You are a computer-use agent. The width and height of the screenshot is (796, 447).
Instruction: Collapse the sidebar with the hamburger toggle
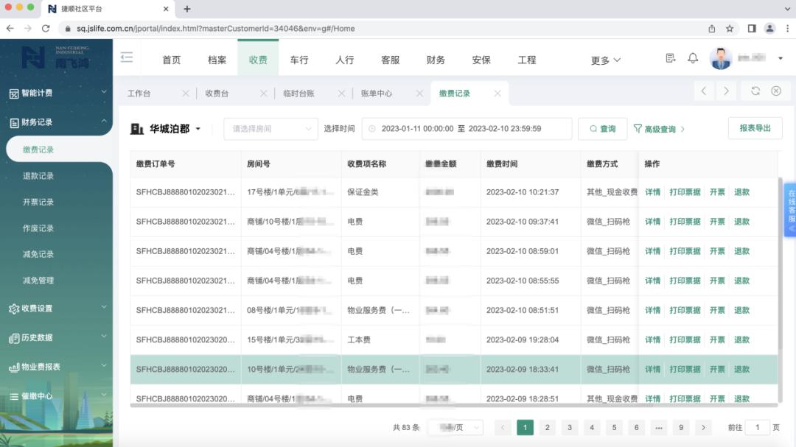click(x=125, y=57)
